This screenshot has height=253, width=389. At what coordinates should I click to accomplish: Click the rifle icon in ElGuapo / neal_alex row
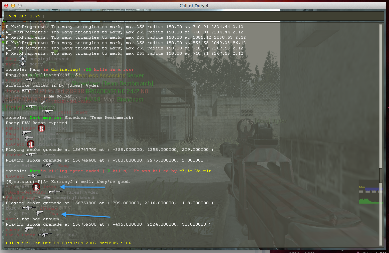click(x=34, y=176)
